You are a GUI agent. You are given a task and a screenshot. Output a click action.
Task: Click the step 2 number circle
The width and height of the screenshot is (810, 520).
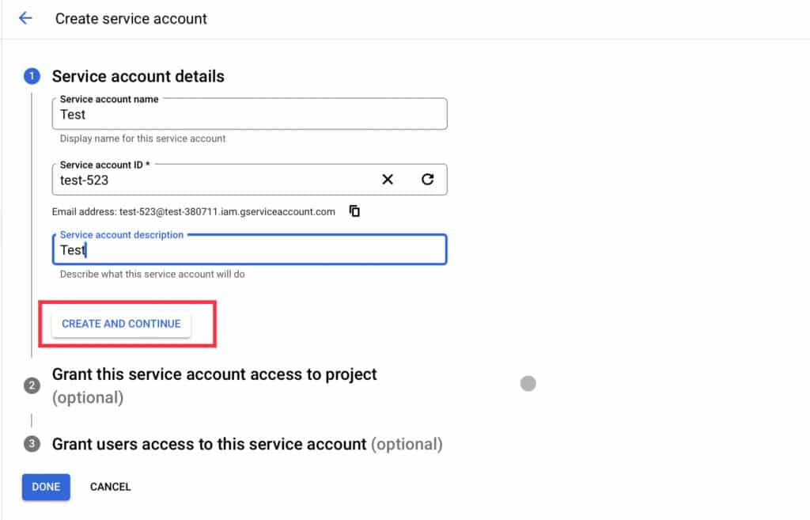pos(32,385)
